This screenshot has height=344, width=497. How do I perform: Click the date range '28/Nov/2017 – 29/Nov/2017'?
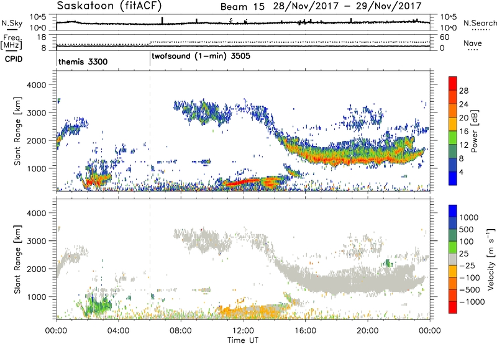(347, 6)
